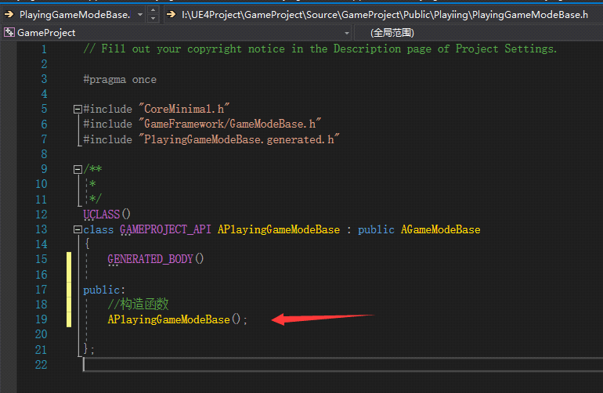Click the GENERATED_BODY() macro
Viewport: 603px width, 393px height.
pos(155,259)
